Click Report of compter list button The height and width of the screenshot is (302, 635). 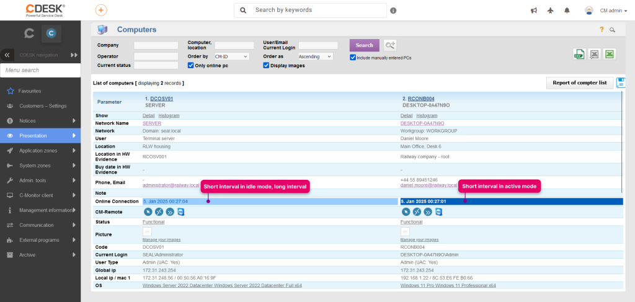tap(580, 82)
